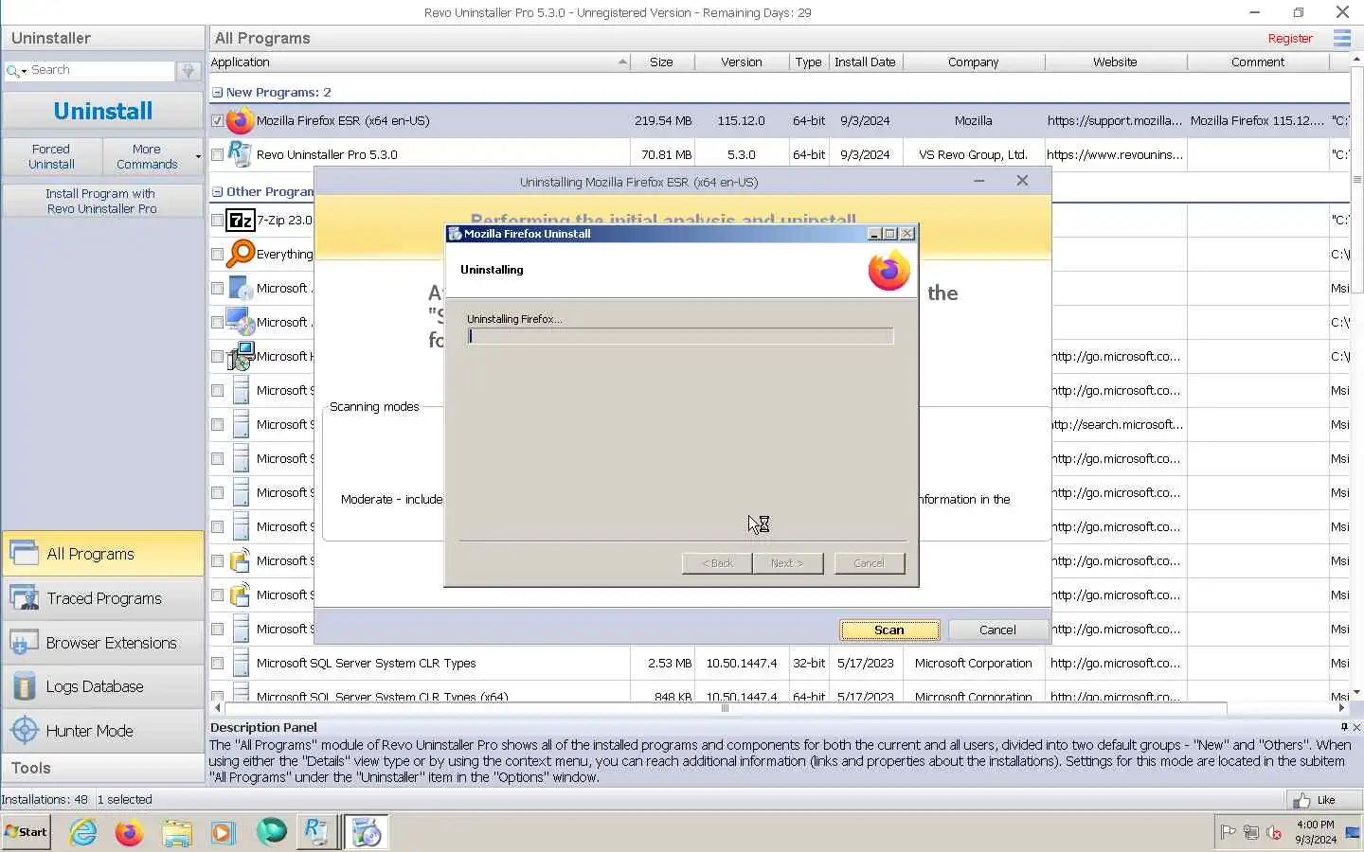Sort the list by Size column
Image resolution: width=1364 pixels, height=852 pixels.
(661, 62)
